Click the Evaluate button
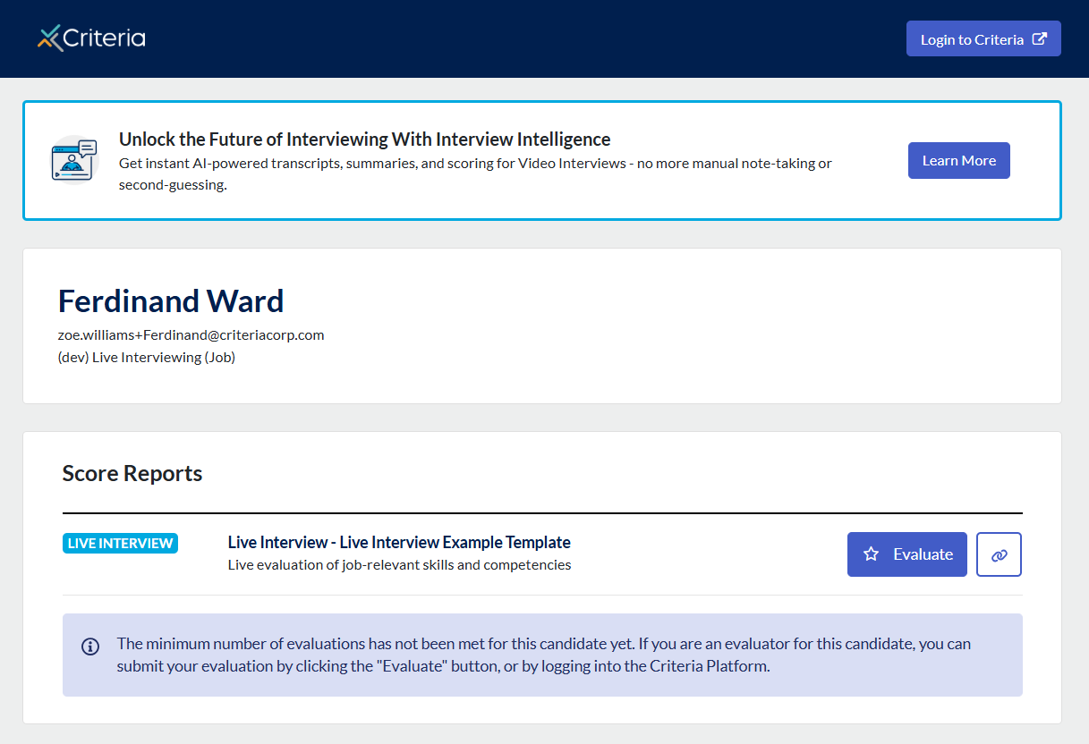This screenshot has width=1089, height=744. pyautogui.click(x=907, y=554)
